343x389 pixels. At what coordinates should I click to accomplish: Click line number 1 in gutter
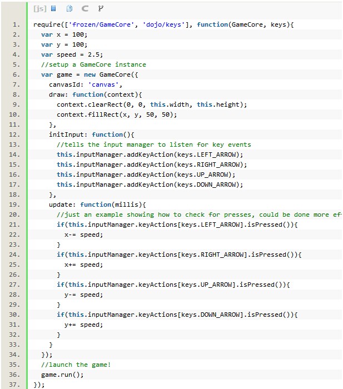point(15,24)
